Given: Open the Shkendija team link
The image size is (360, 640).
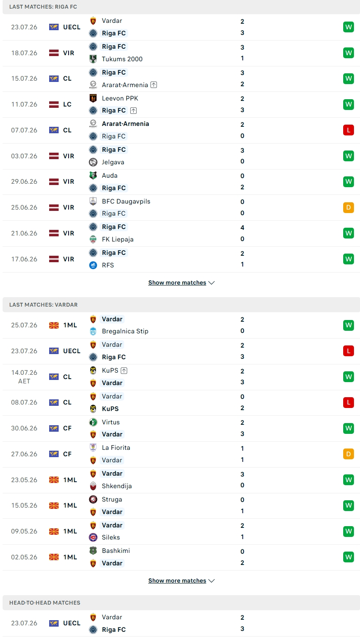Looking at the screenshot, I should coord(117,486).
